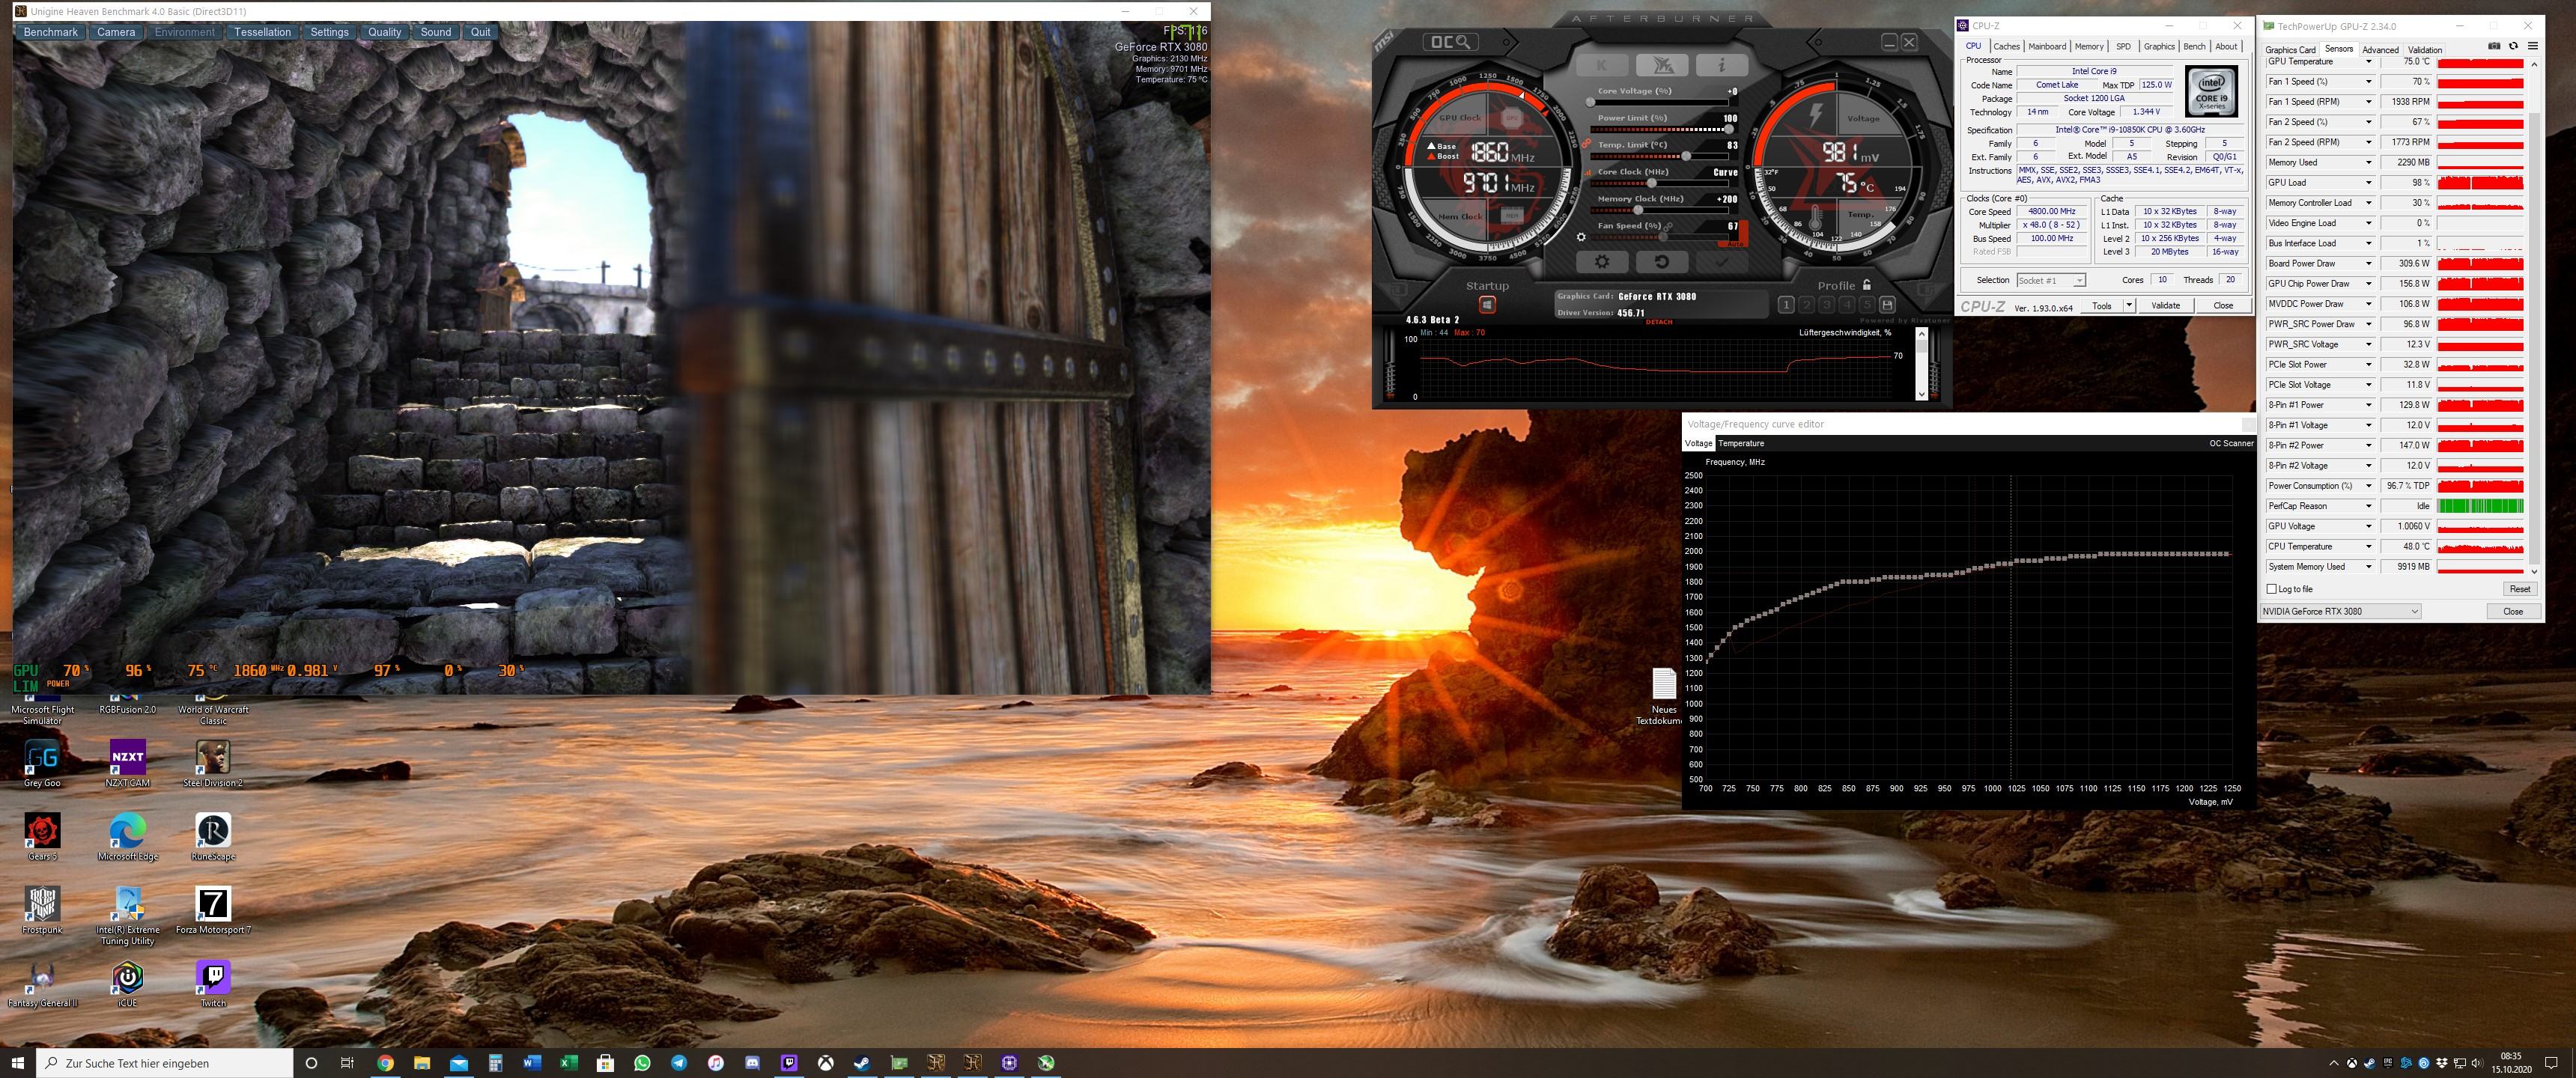Open Forza Motorsport 7 desktop shortcut
2576x1078 pixels.
click(x=213, y=910)
